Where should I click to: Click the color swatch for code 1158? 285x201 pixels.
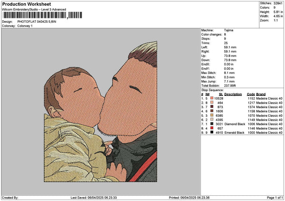[x=212, y=111]
